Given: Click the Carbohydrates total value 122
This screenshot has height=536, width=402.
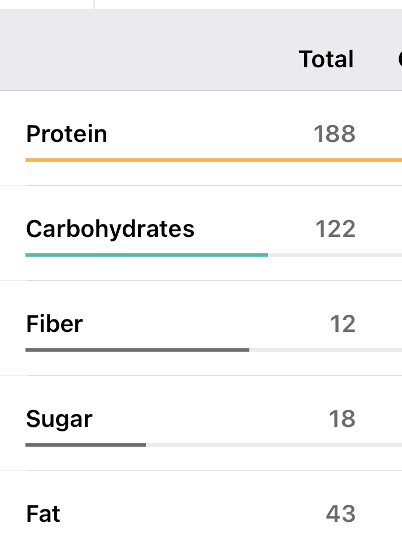Looking at the screenshot, I should pyautogui.click(x=335, y=229).
